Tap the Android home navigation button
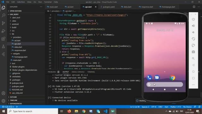Viewport: 202px width, 114px height. pyautogui.click(x=165, y=89)
